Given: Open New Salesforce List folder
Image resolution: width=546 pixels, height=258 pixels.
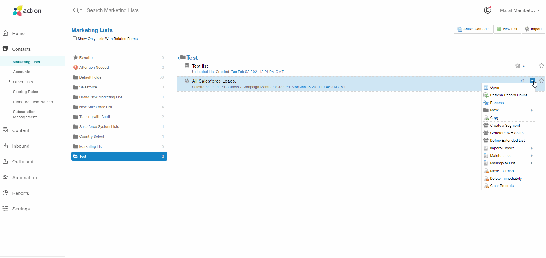Looking at the screenshot, I should pyautogui.click(x=119, y=107).
